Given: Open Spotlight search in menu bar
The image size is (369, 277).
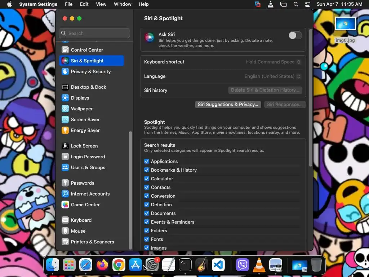Looking at the screenshot, I should pyautogui.click(x=296, y=4).
